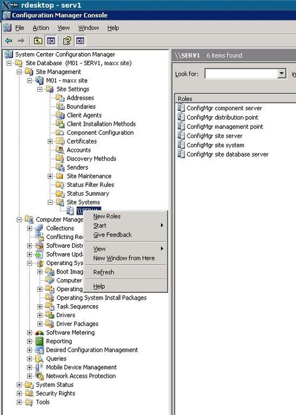Click the Up one level toolbar icon

click(x=38, y=40)
